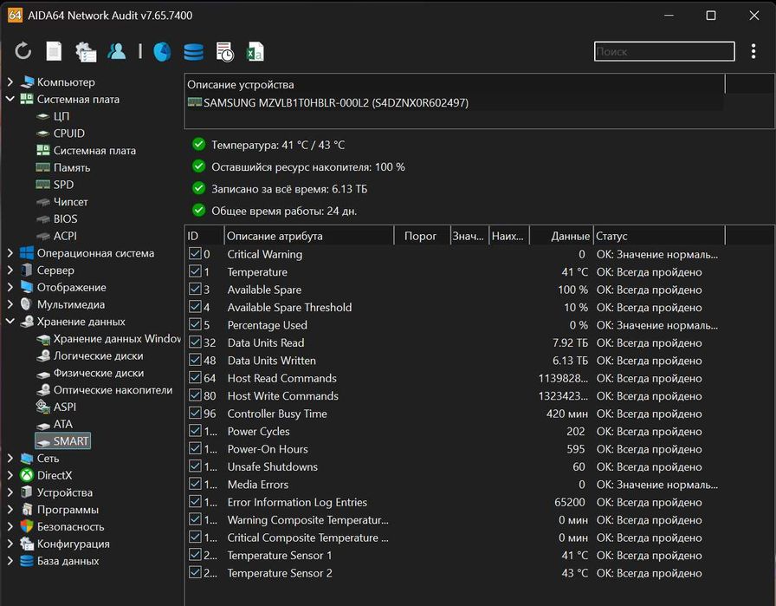Screen dimensions: 776x606
Task: Open the three-dot menu at top right
Action: click(x=753, y=52)
